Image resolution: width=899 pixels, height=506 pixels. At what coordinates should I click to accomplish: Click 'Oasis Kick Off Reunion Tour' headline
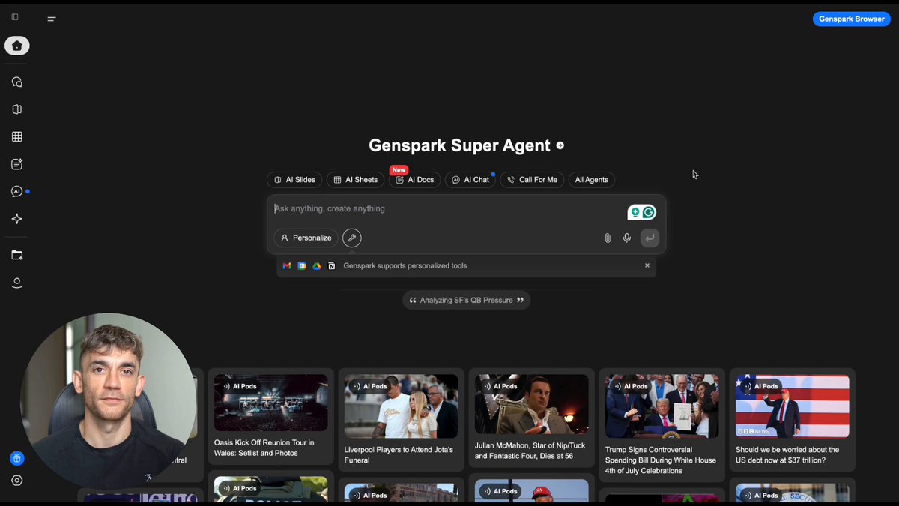tap(264, 448)
